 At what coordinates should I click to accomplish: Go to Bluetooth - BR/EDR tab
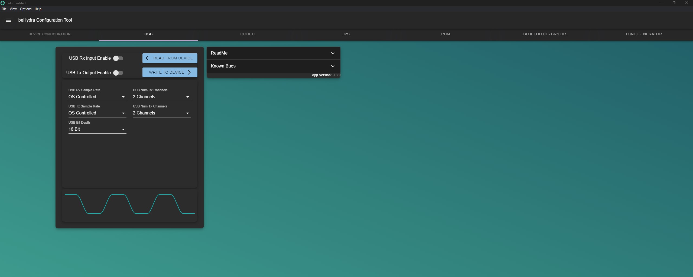544,34
